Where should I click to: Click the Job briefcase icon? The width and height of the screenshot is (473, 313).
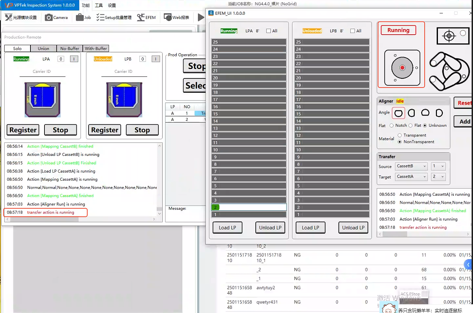[x=80, y=17]
